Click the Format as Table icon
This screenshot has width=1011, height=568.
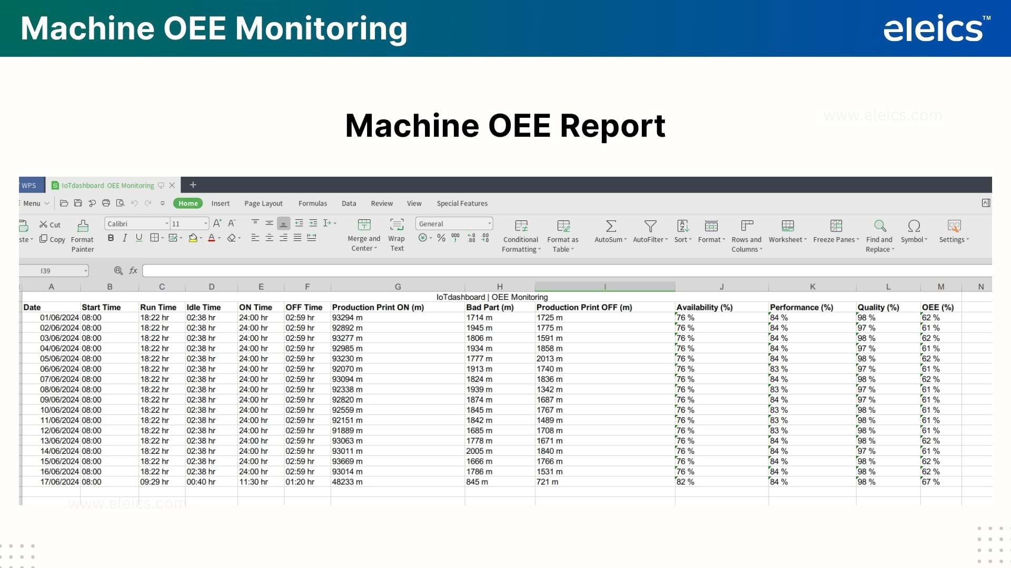coord(563,226)
